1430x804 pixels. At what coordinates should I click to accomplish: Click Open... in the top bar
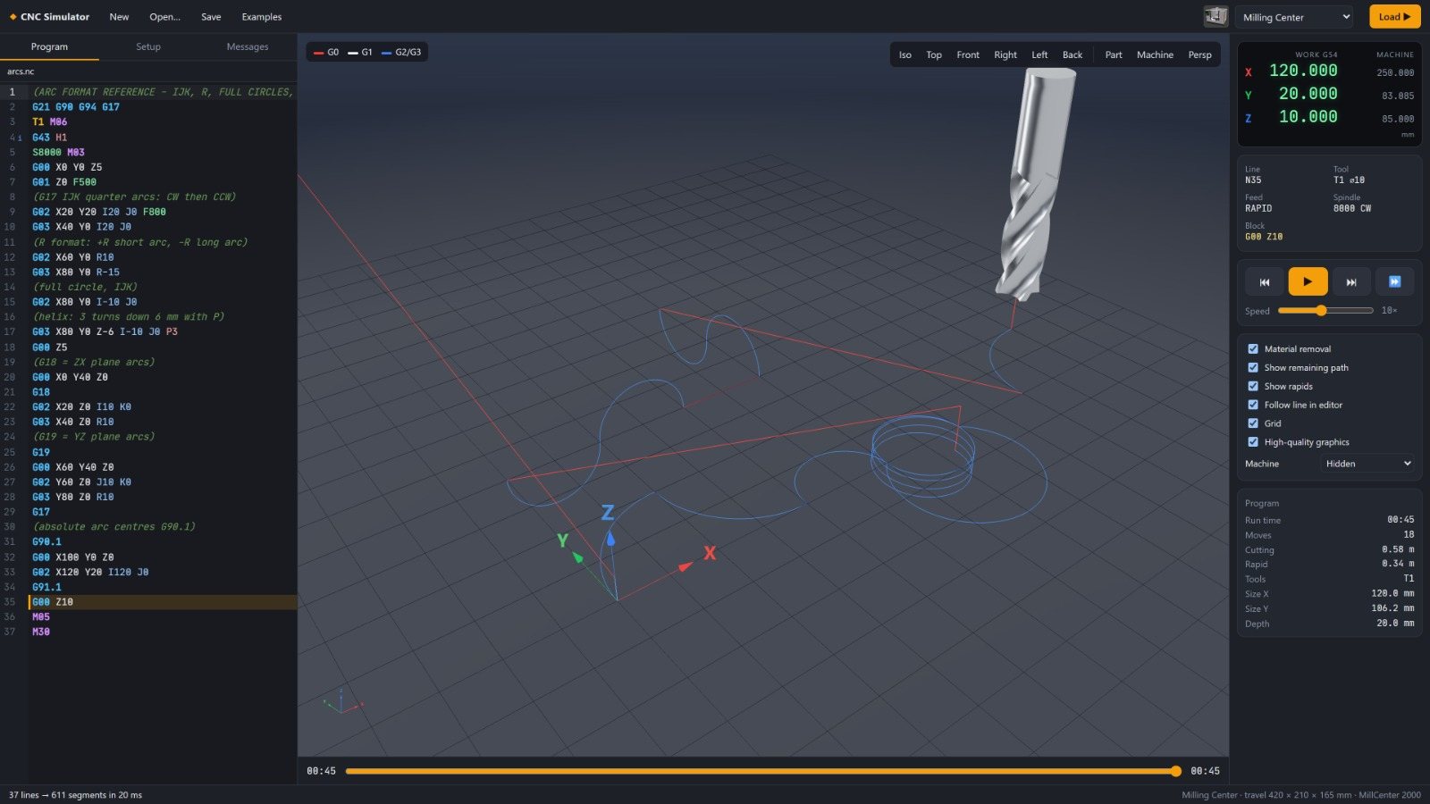click(x=164, y=17)
